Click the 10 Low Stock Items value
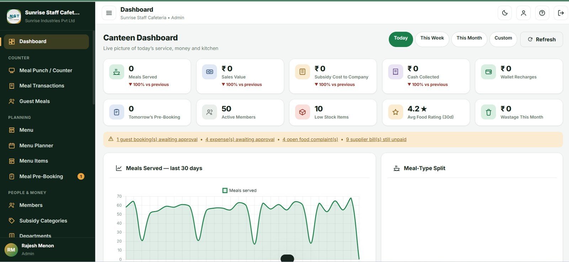Image resolution: width=569 pixels, height=262 pixels. (x=318, y=109)
